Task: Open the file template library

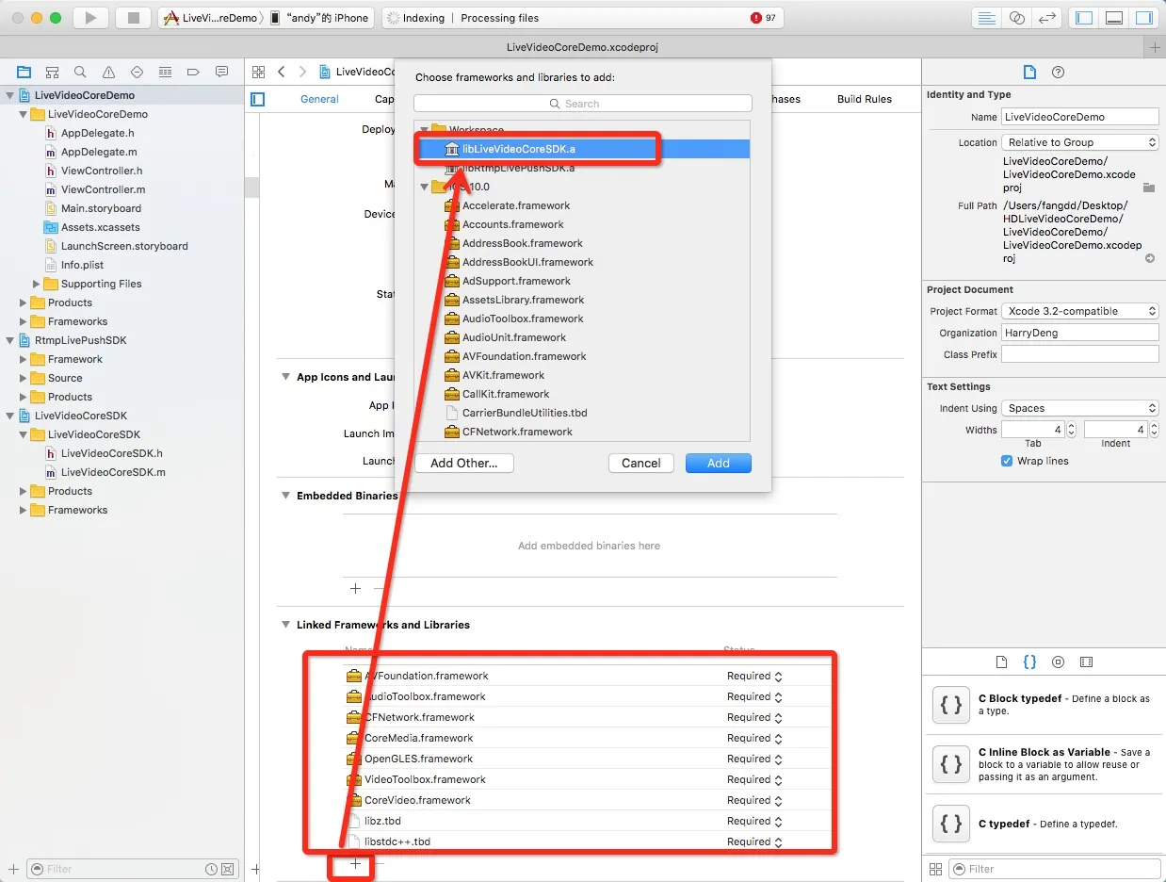Action: [x=1001, y=661]
